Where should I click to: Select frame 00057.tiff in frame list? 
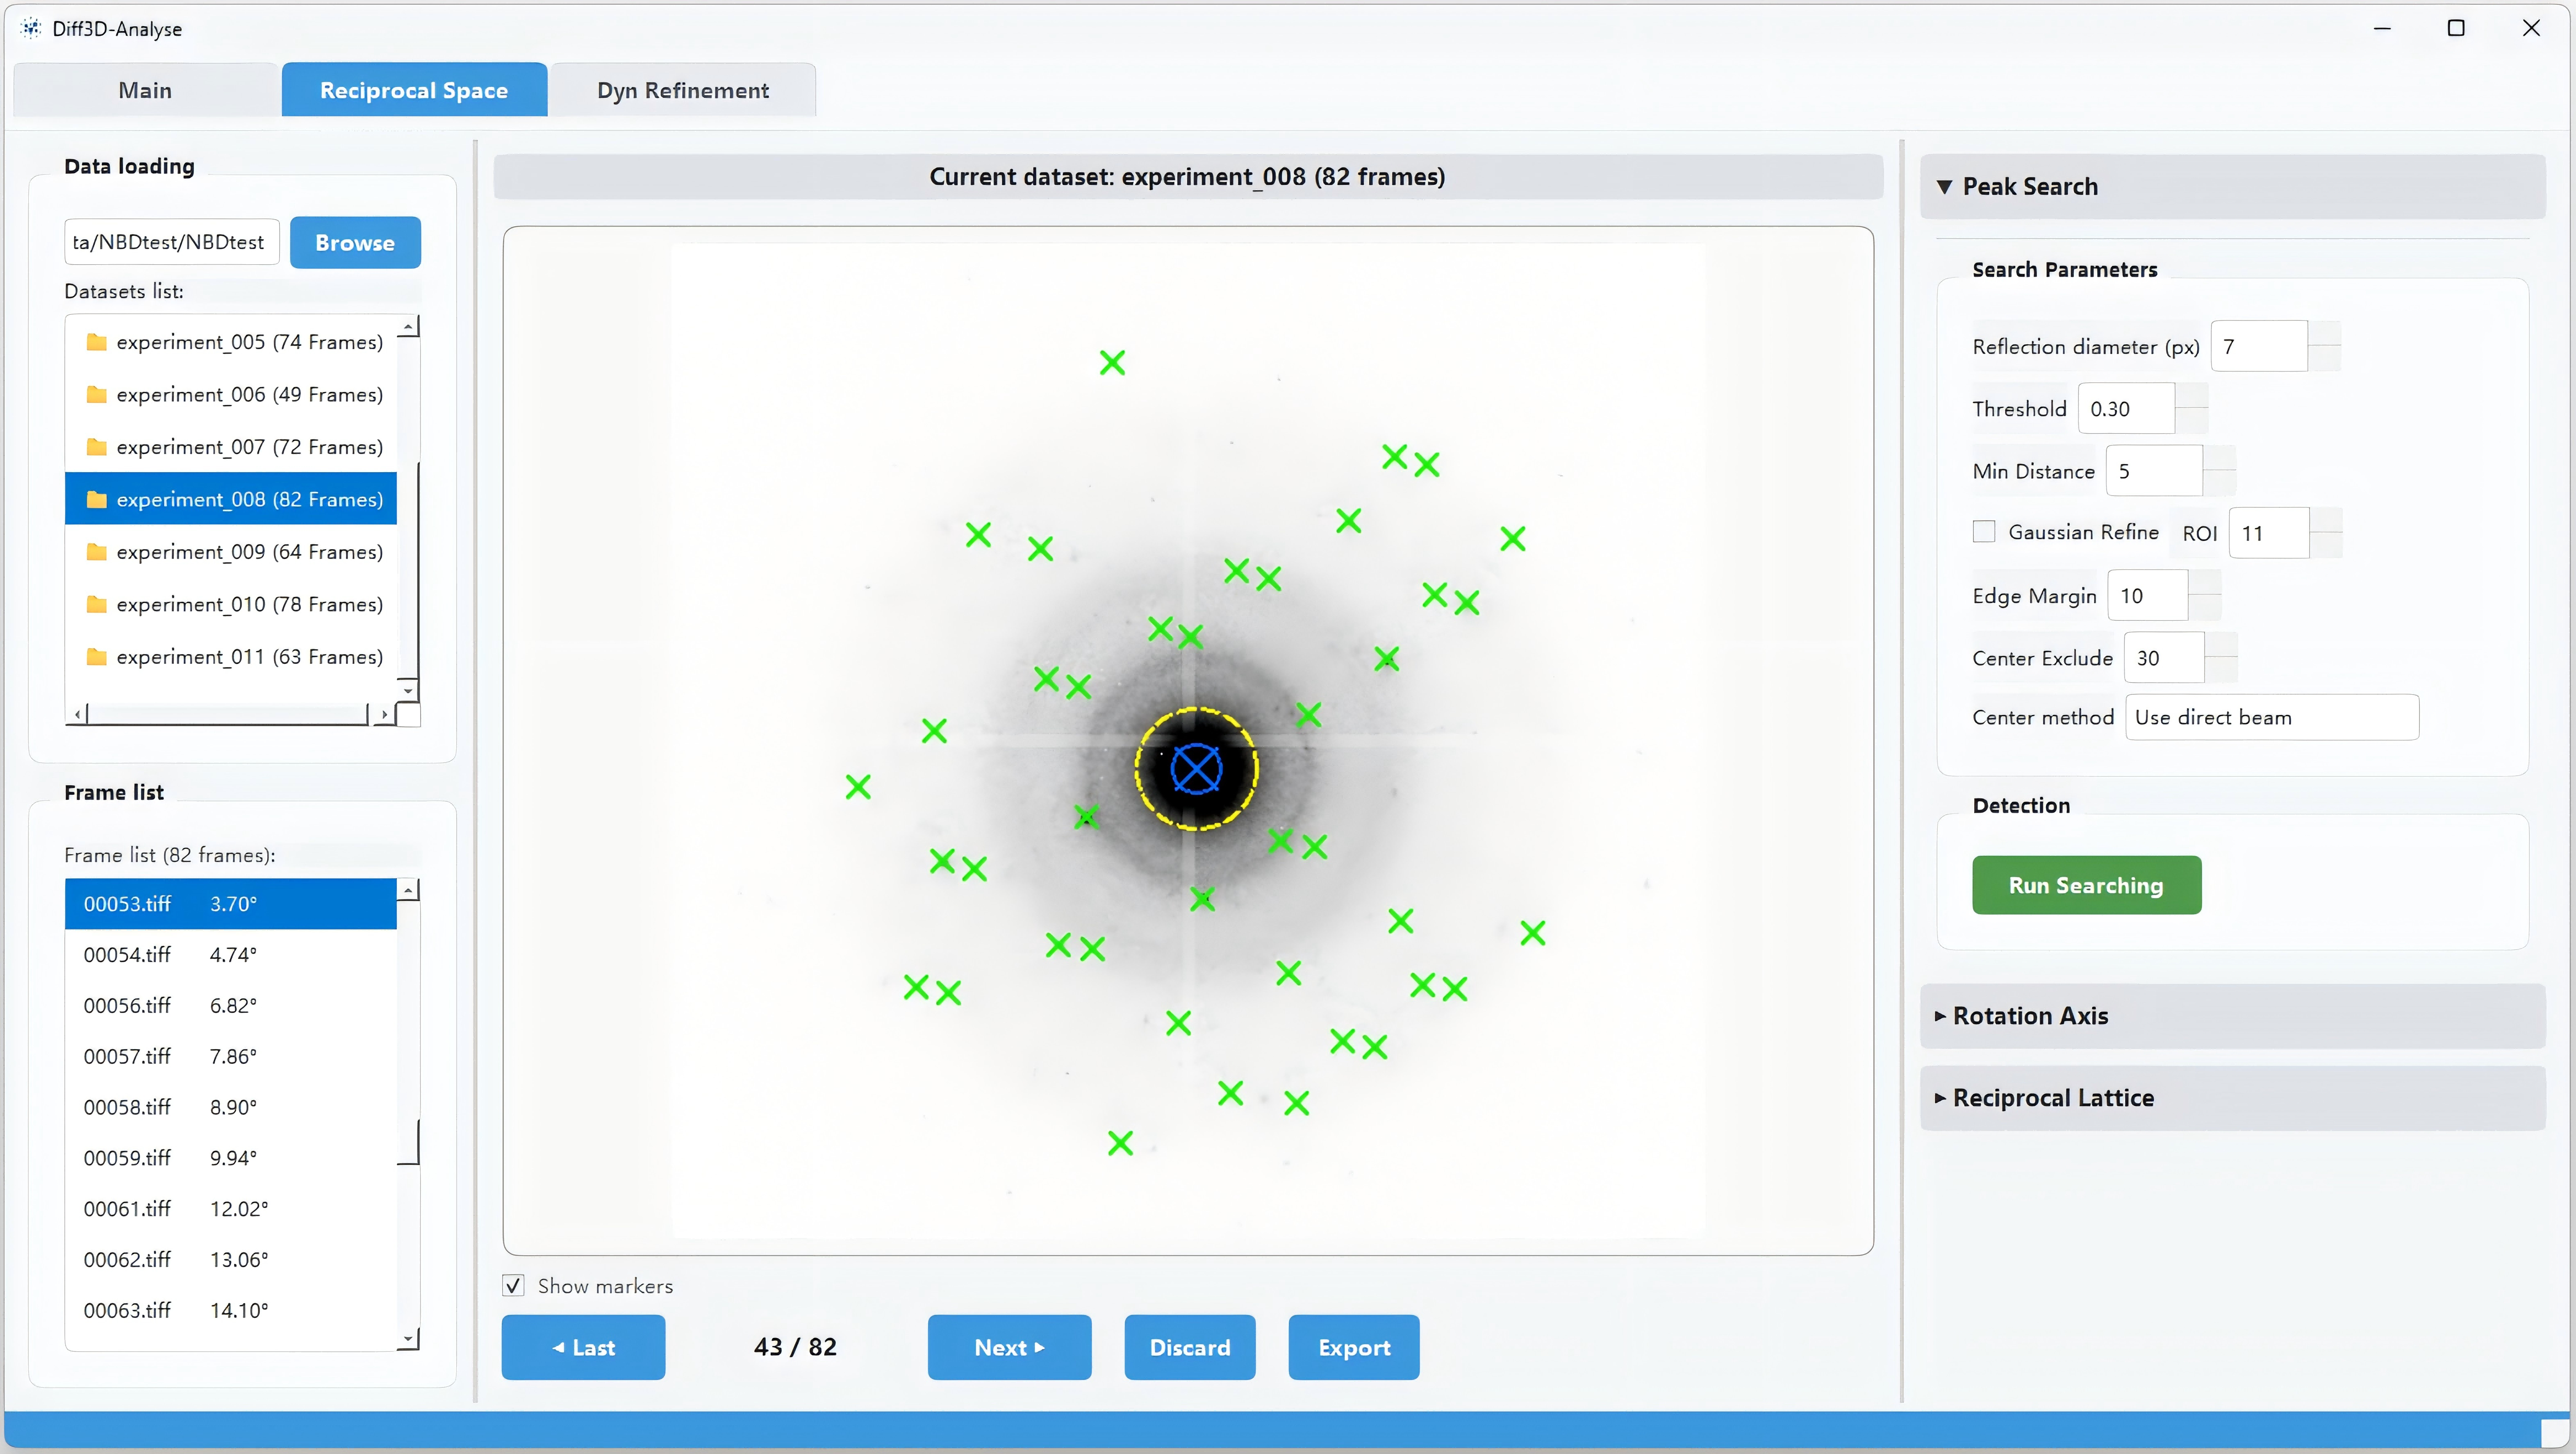coord(231,1057)
